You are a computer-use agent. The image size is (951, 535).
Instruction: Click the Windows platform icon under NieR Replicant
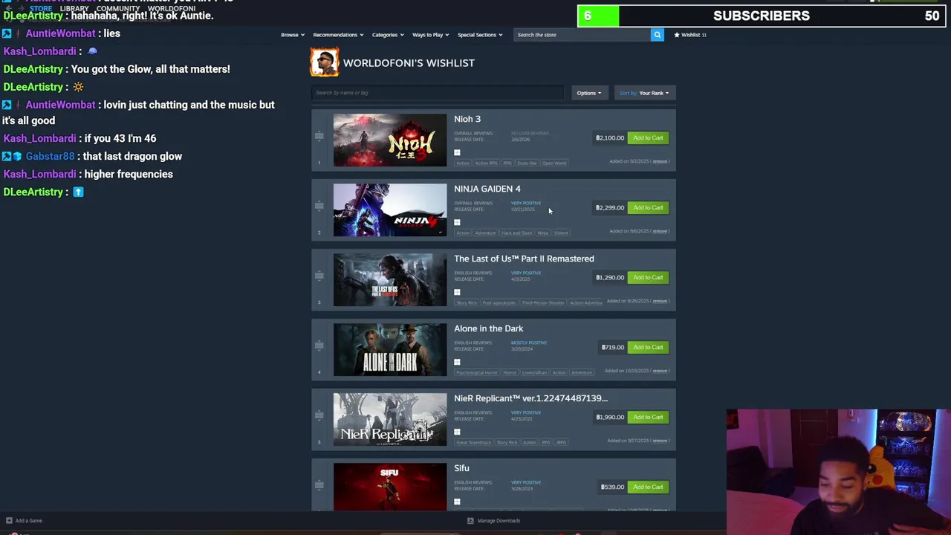tap(457, 432)
